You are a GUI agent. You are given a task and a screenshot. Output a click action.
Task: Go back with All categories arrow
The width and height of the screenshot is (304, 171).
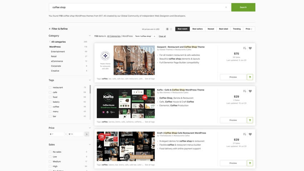point(50,42)
